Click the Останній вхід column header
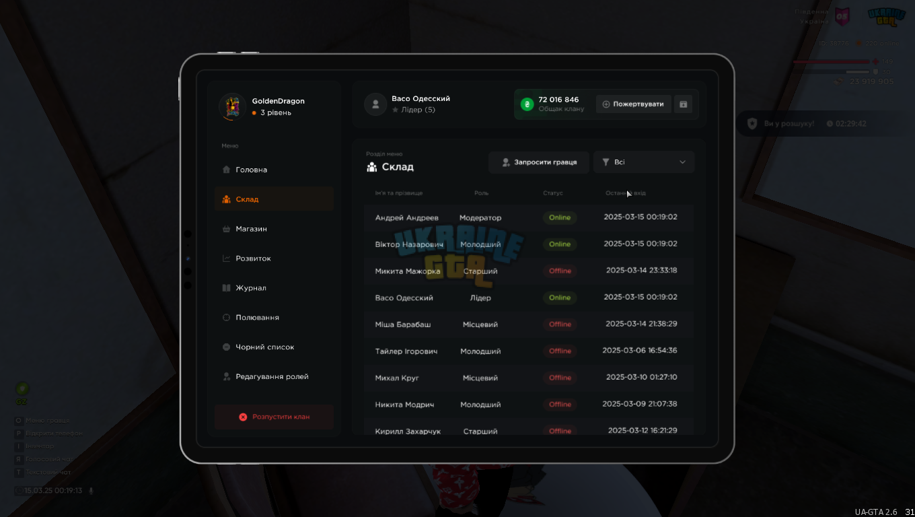 [626, 193]
